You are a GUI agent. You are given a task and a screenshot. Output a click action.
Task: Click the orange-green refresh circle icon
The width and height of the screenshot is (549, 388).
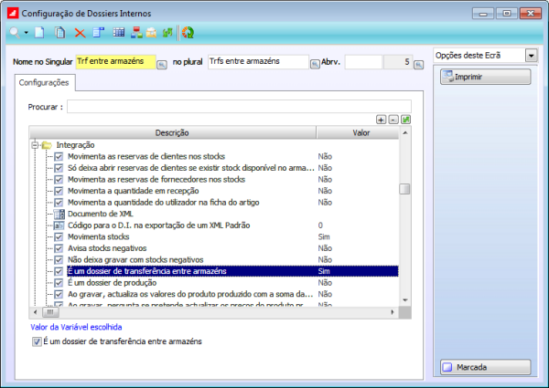188,33
